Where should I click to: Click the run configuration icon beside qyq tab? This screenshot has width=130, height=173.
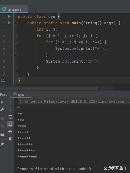pos(15,95)
